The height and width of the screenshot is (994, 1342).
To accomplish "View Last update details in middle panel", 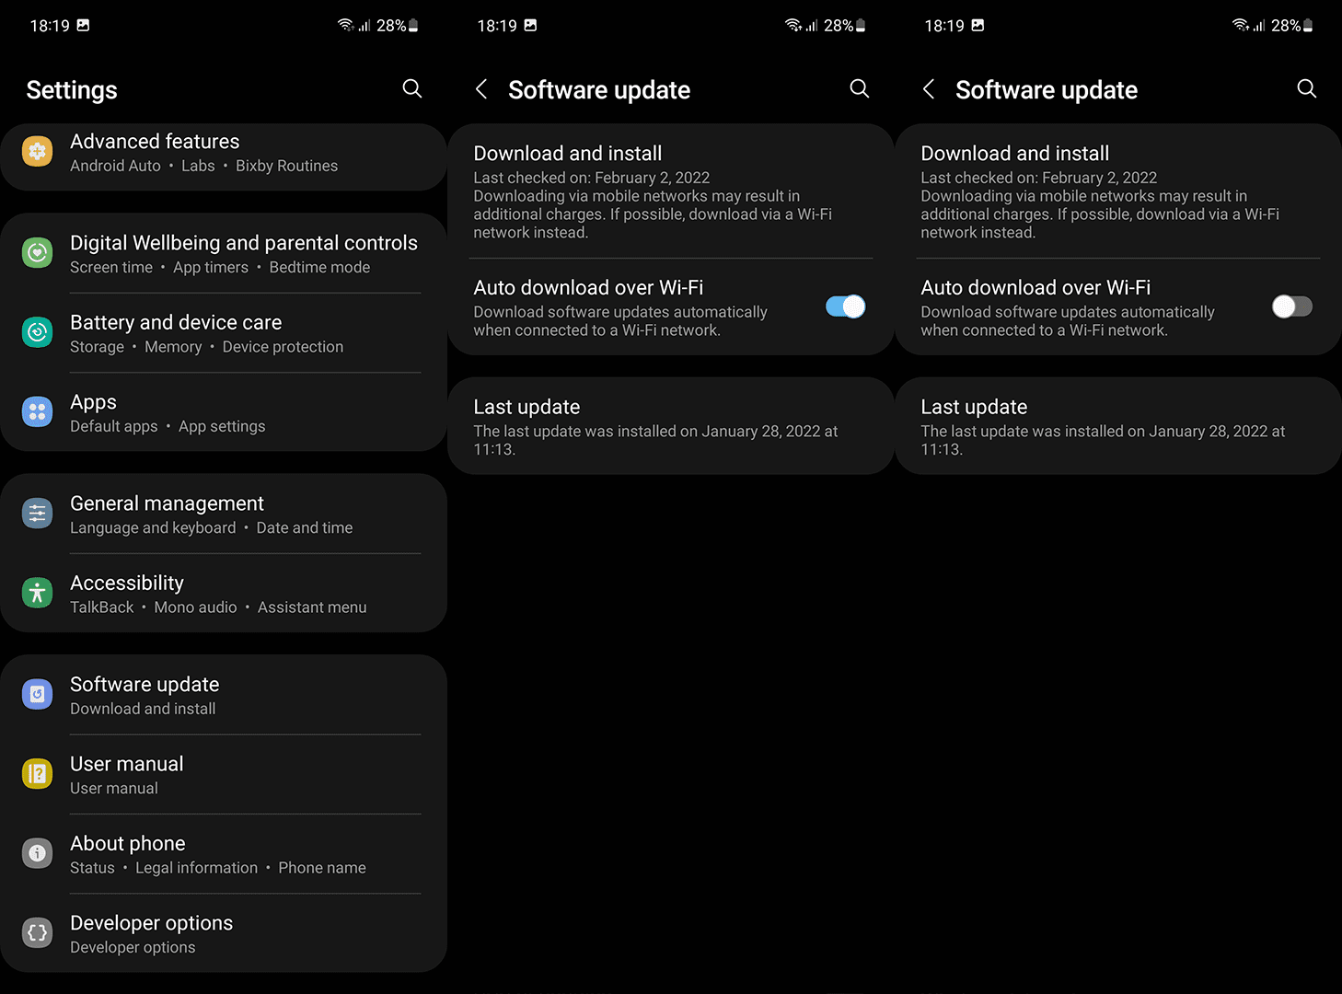I will coord(671,426).
